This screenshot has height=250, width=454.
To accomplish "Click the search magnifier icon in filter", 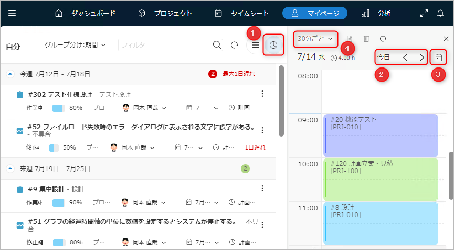I will tap(217, 46).
